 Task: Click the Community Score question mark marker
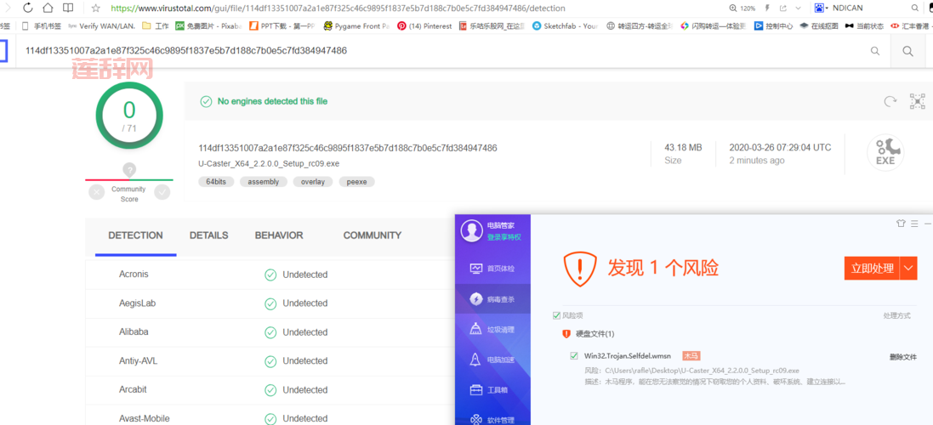pyautogui.click(x=129, y=169)
